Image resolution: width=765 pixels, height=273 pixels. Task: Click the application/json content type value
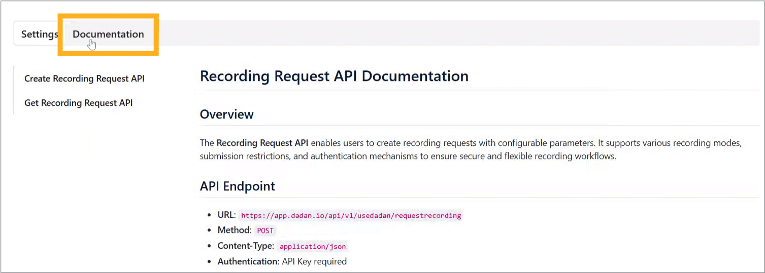[x=313, y=247]
